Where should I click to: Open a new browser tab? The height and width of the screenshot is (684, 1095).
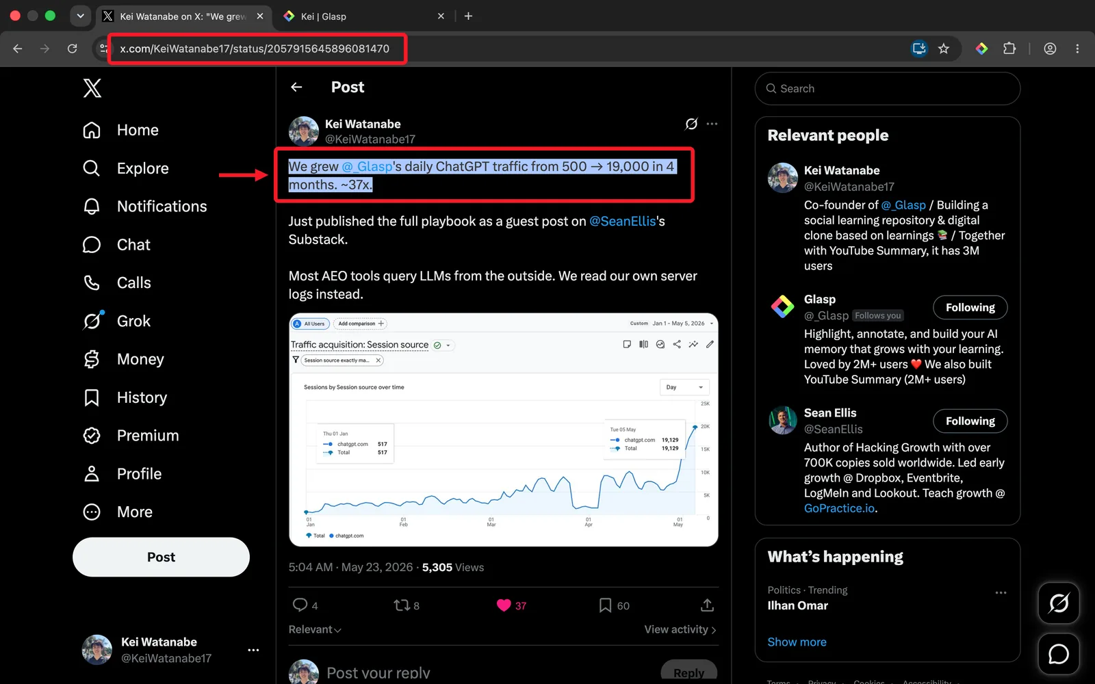coord(468,16)
